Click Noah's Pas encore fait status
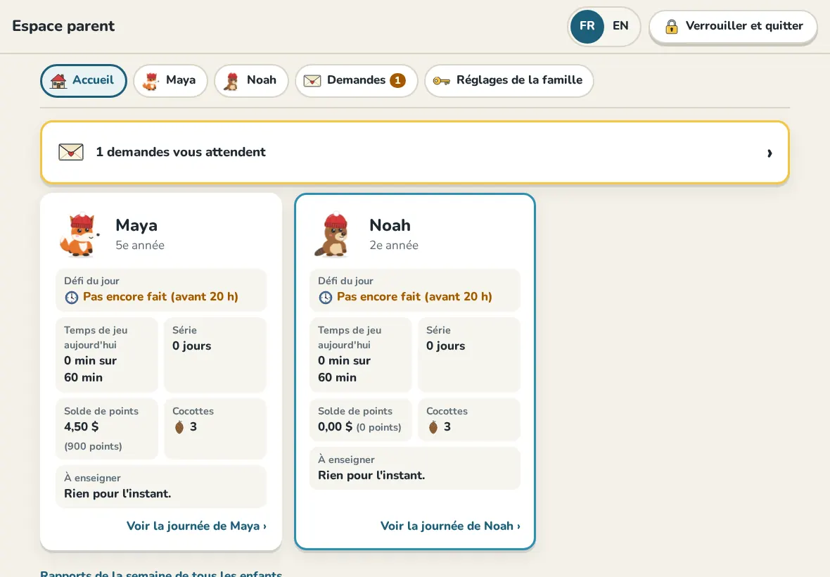Image resolution: width=830 pixels, height=577 pixels. pos(414,297)
